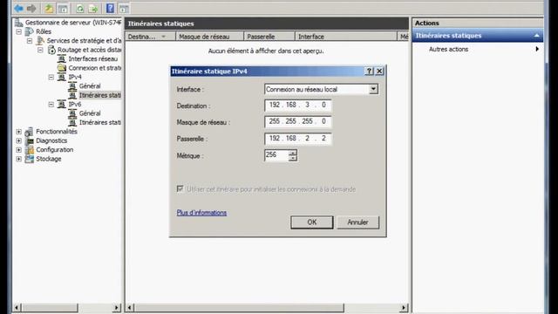
Task: Sort by the Passerelle column header
Action: coord(269,37)
